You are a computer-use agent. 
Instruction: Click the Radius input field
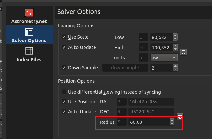148,122
